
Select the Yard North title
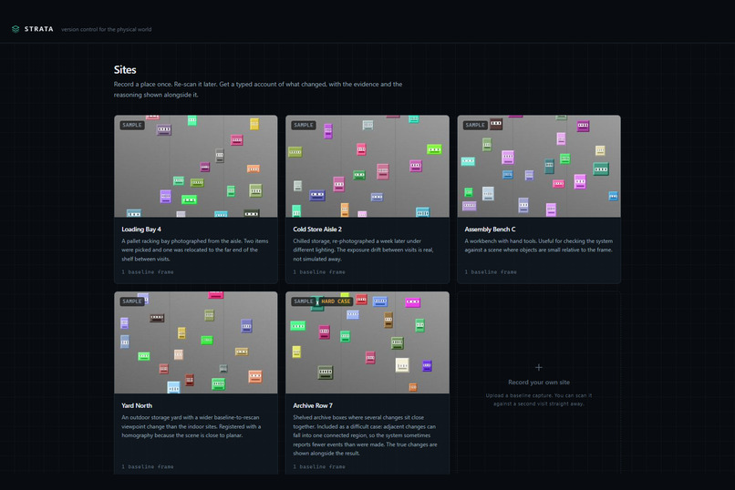pos(137,406)
